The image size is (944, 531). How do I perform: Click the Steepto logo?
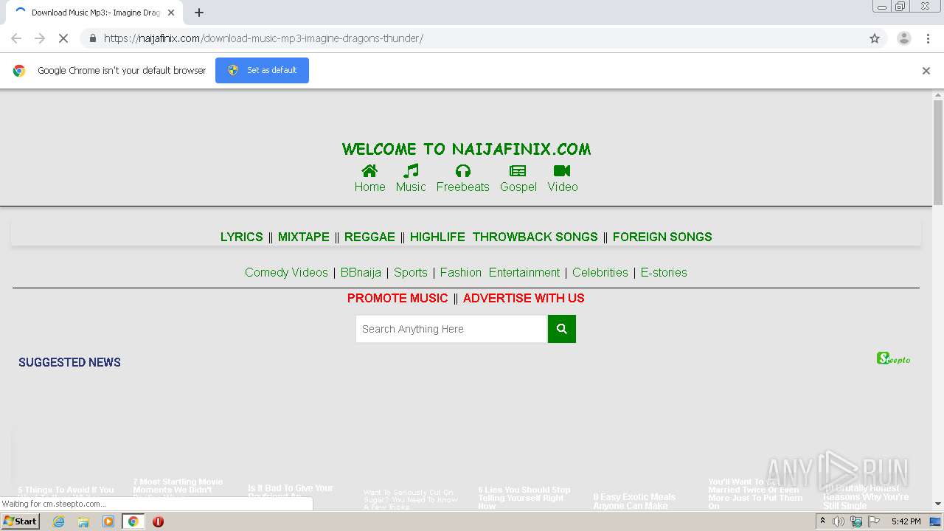coord(894,358)
